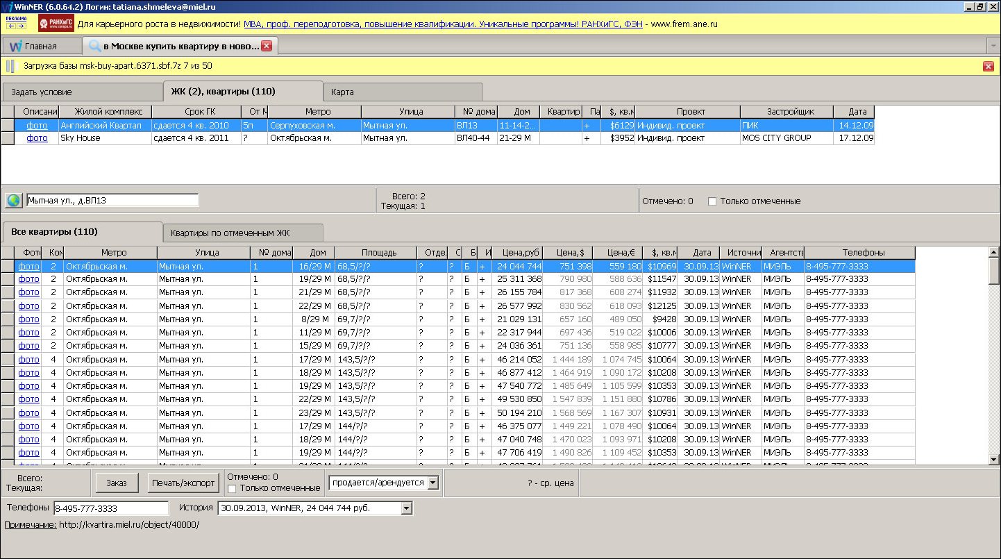
Task: Click the globe map icon beside address field
Action: (x=13, y=201)
